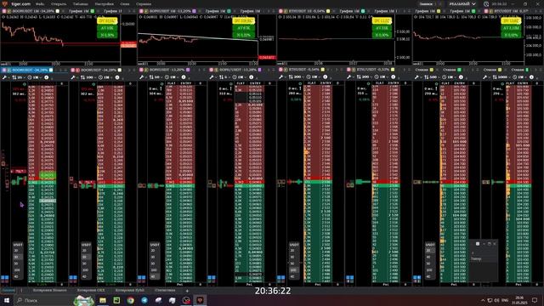Click info icon in ETHUSDT -0,54% order book toolbar
The height and width of the screenshot is (306, 544).
325,77
